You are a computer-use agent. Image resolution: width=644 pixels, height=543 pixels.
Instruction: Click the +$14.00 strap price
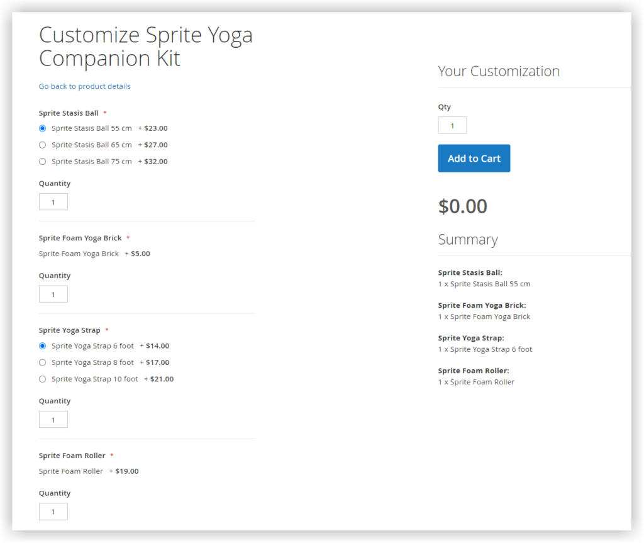coord(155,346)
